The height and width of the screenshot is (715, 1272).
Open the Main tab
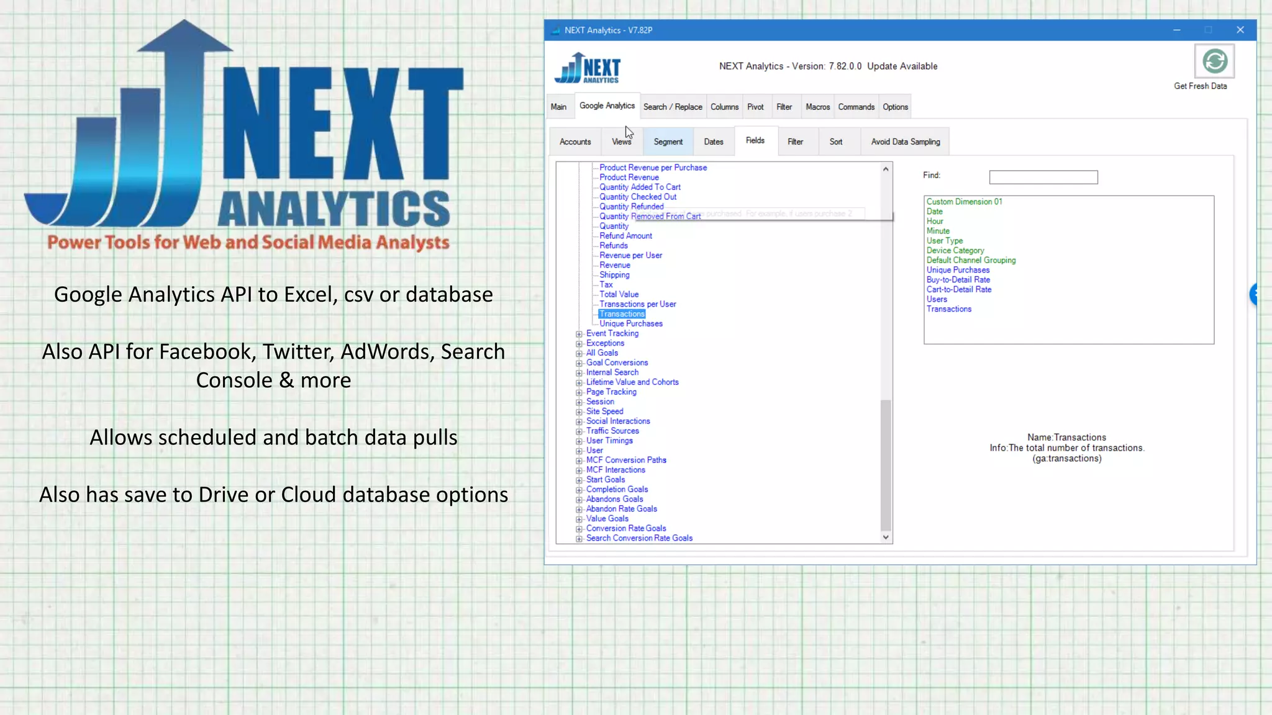[558, 107]
